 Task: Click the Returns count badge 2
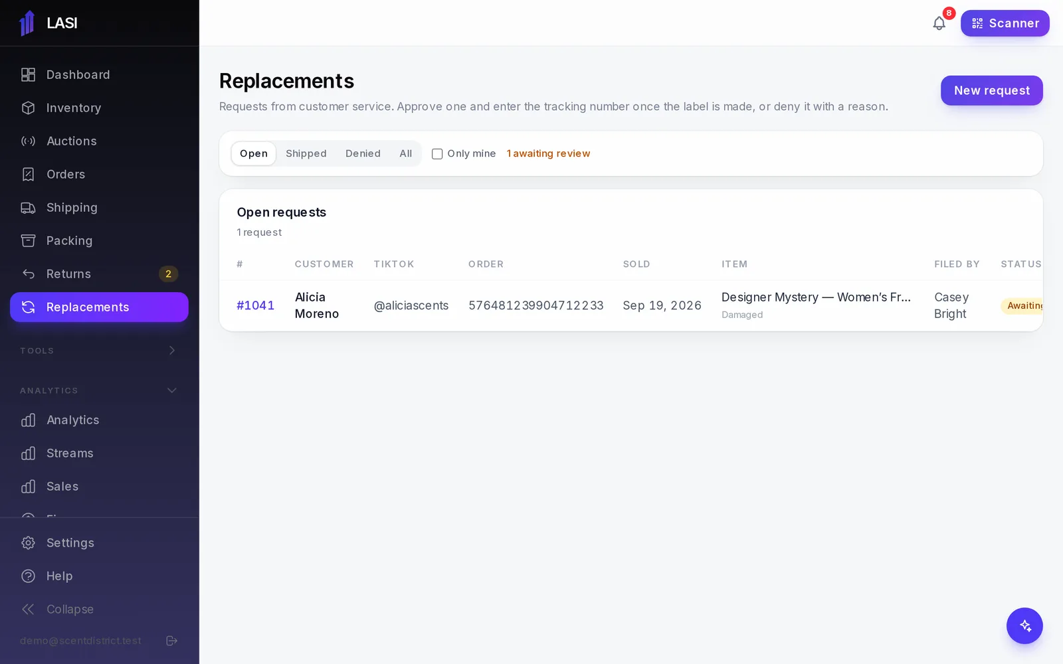168,274
